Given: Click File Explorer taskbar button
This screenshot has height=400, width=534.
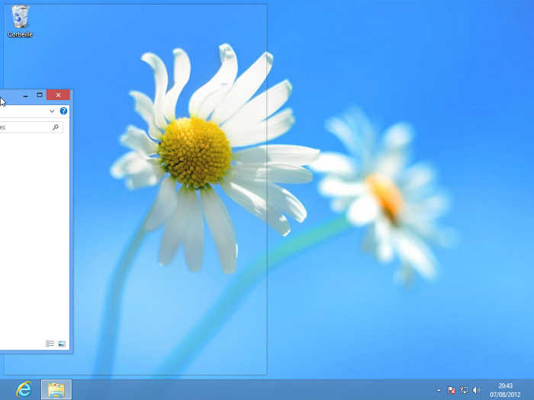Looking at the screenshot, I should (56, 389).
